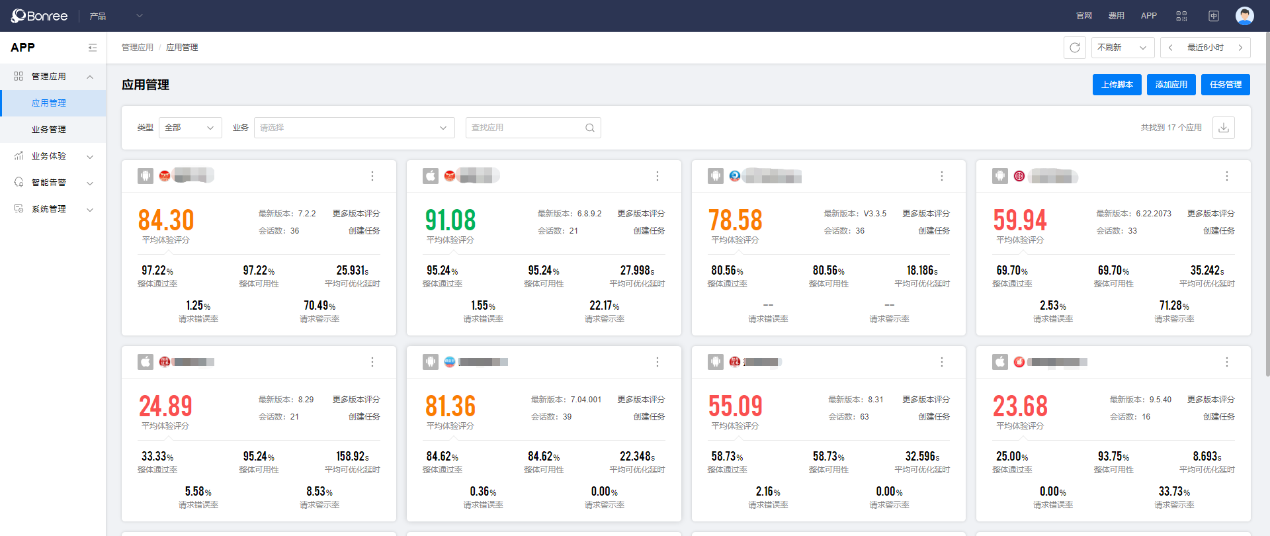Open the 费用 top navigation item
Screen dimensions: 1270x536
coord(1117,16)
